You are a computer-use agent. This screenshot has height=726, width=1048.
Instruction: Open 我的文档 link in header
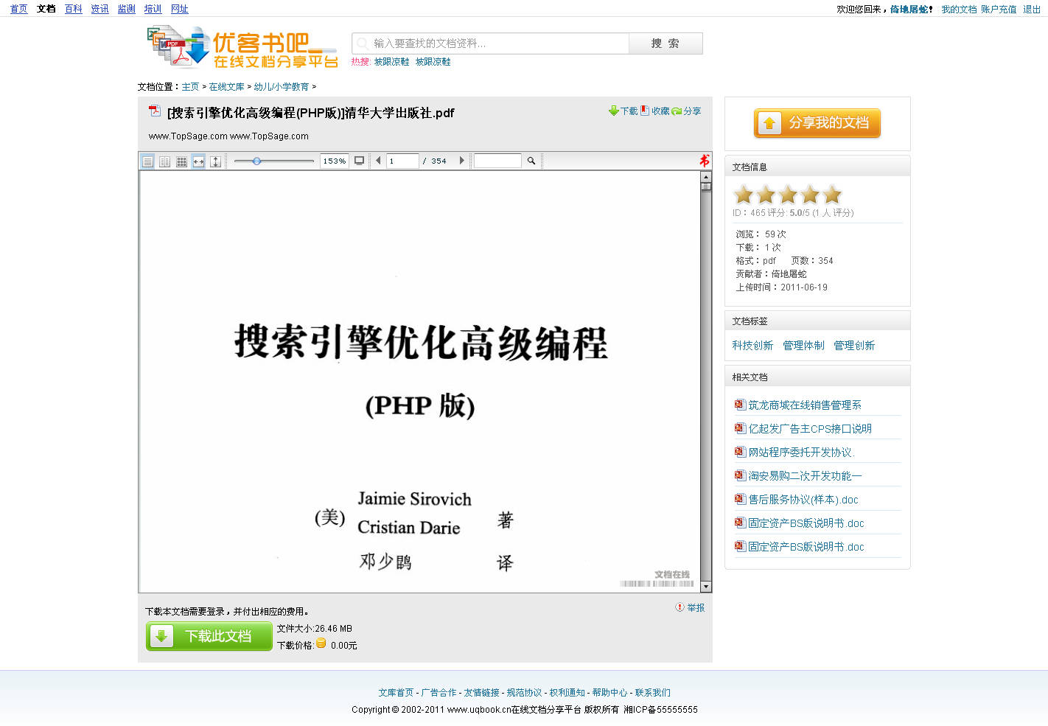point(959,10)
